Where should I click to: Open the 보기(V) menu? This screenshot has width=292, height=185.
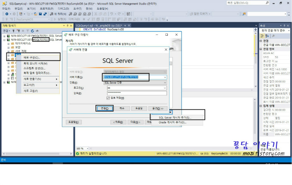click(x=31, y=9)
